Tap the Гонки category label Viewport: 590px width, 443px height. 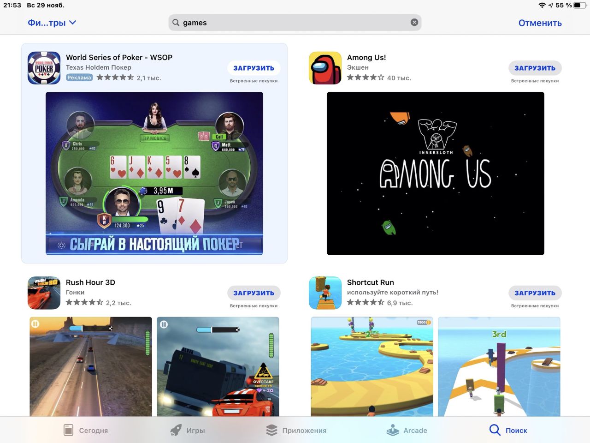[x=75, y=292]
